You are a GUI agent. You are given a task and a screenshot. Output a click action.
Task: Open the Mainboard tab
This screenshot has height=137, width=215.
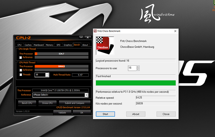tap(39, 45)
